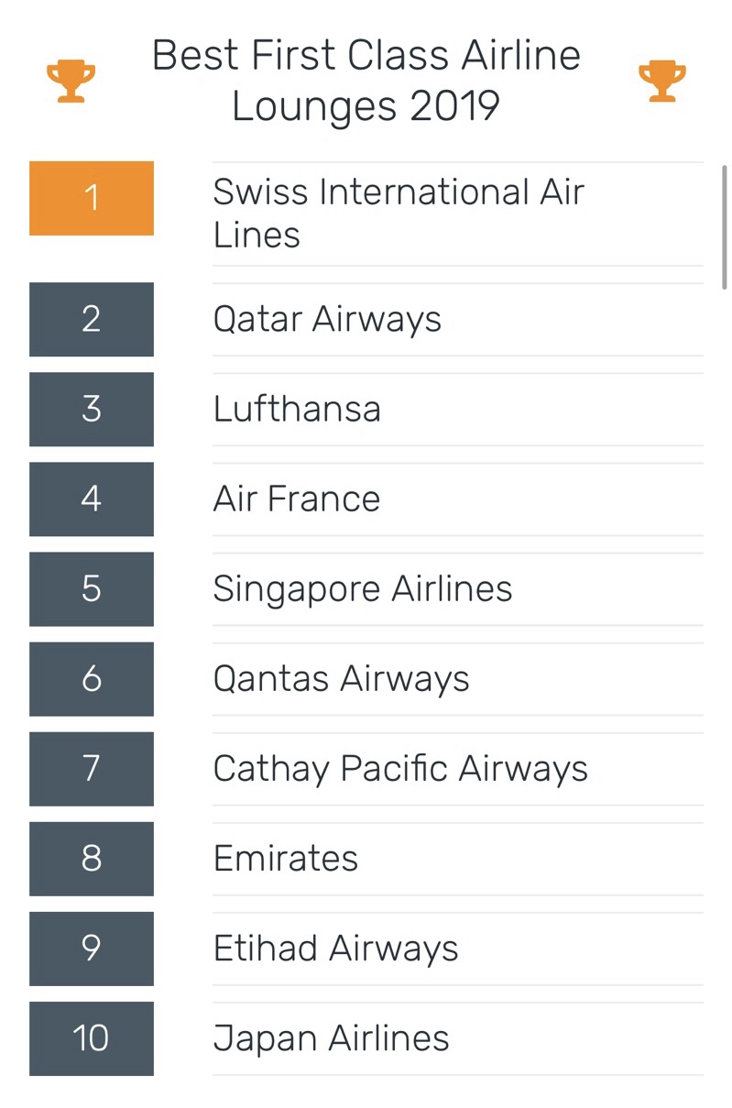Click the orange rank 1 badge
Viewport: 732px width, 1108px height.
click(x=92, y=198)
